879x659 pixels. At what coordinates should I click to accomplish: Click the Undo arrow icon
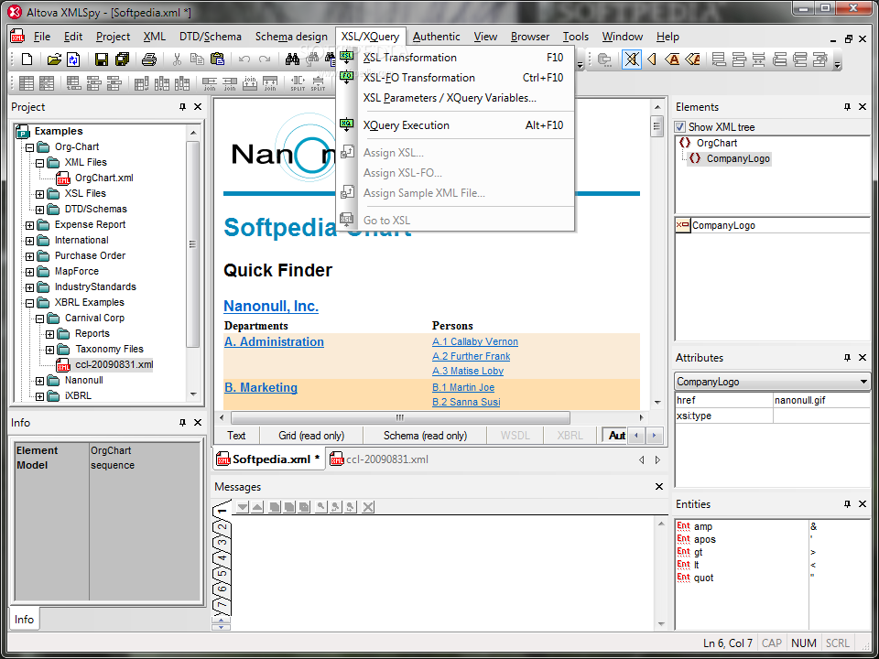tap(244, 59)
